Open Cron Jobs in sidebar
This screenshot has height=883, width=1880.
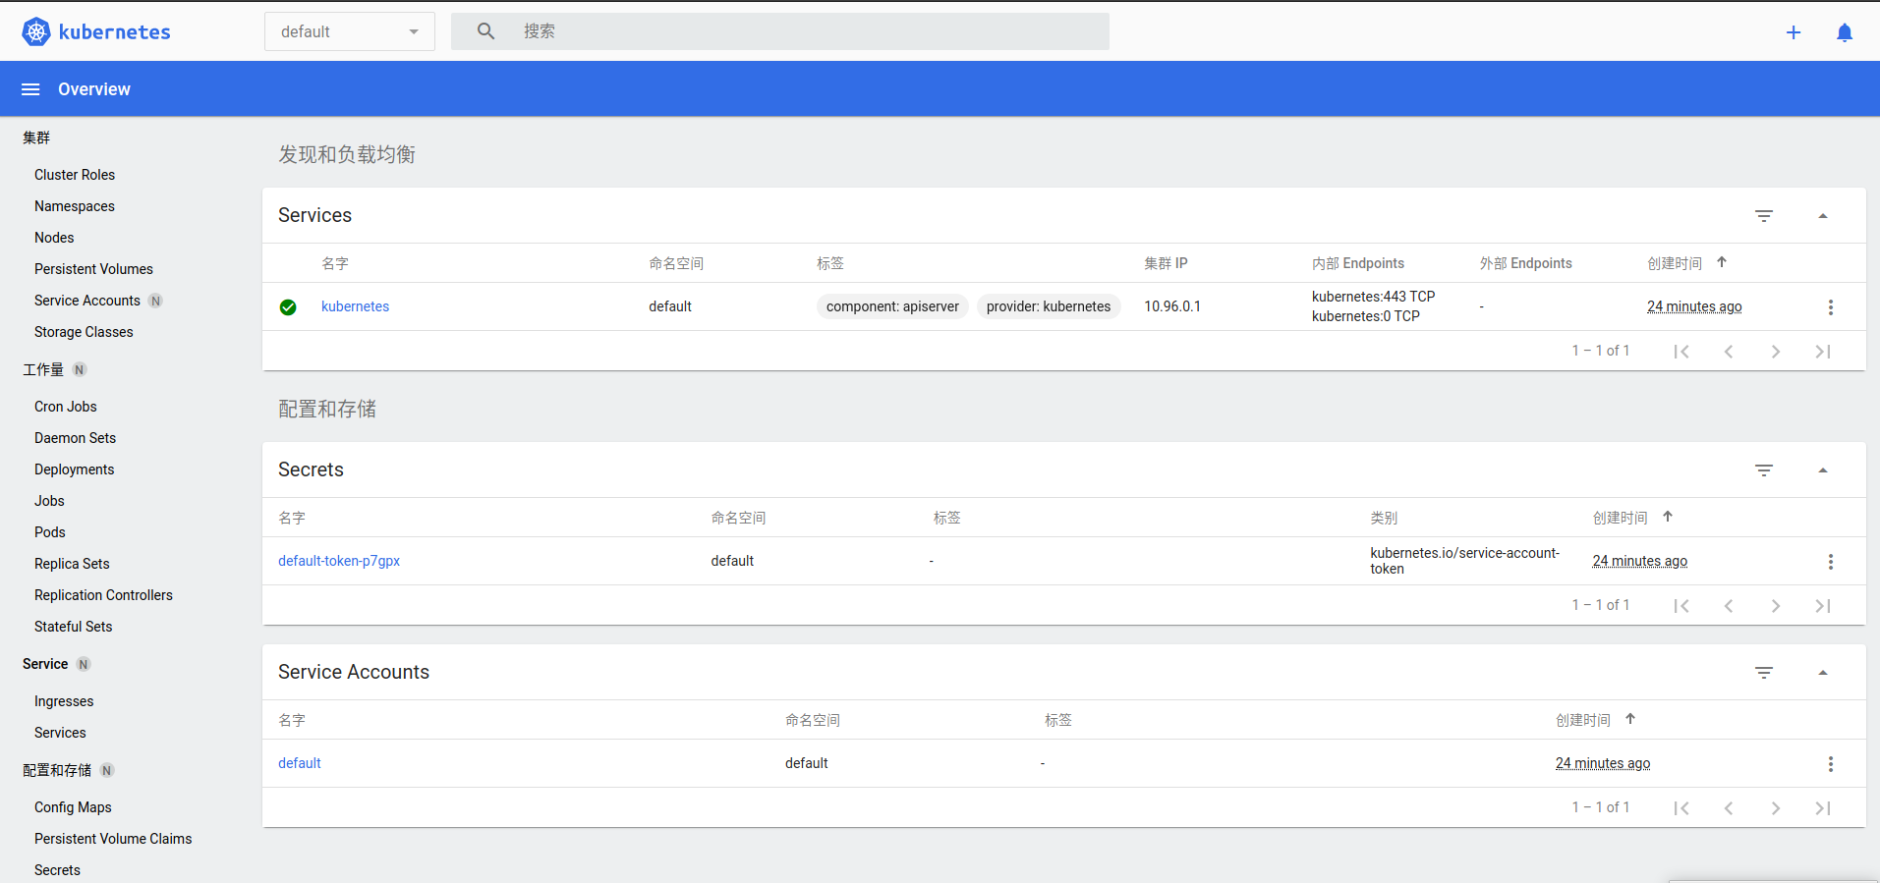click(x=66, y=407)
